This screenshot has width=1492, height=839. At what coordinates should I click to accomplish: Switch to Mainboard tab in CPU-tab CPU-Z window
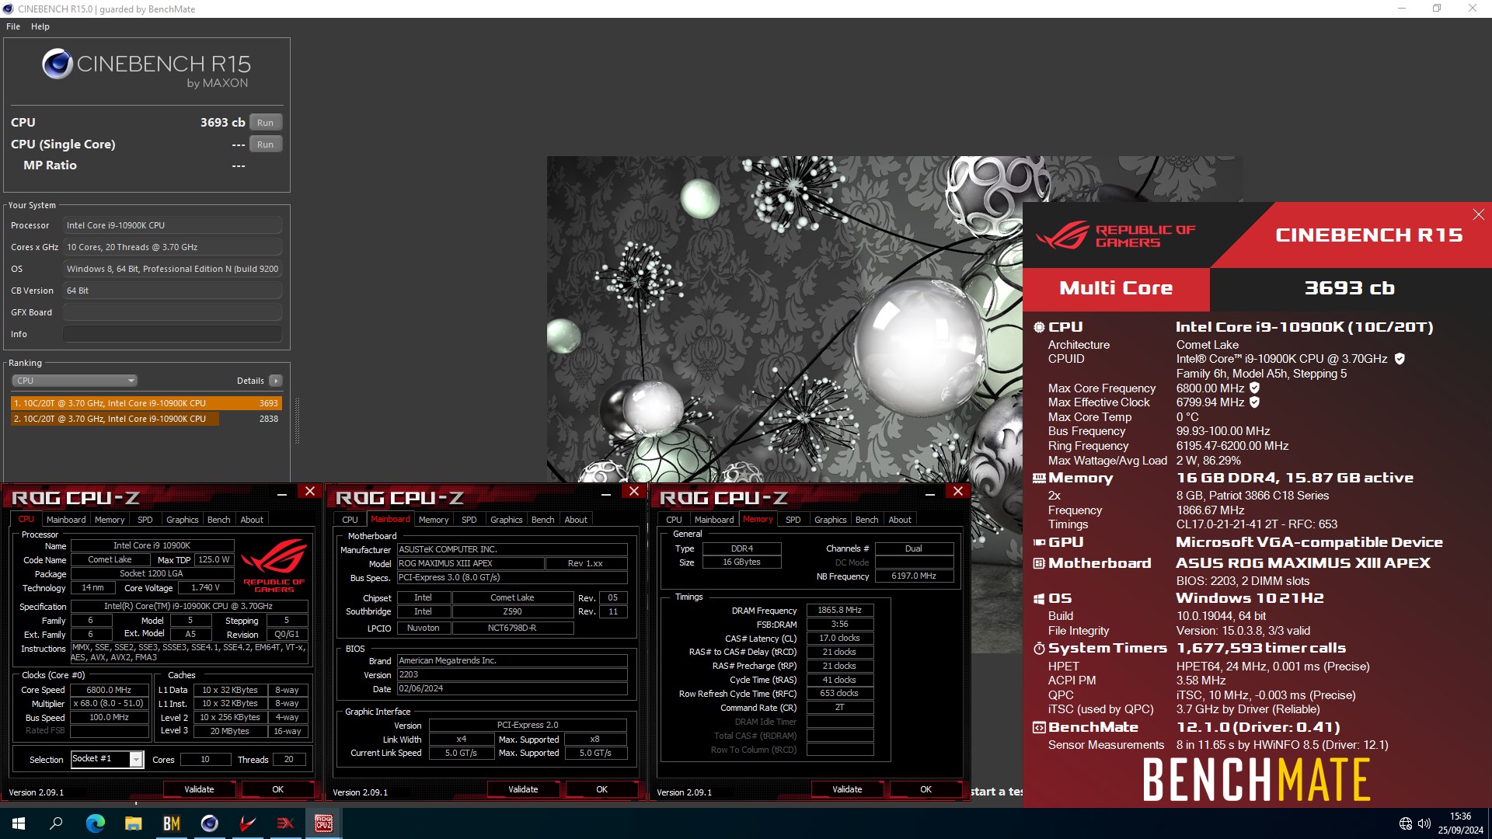pos(66,520)
